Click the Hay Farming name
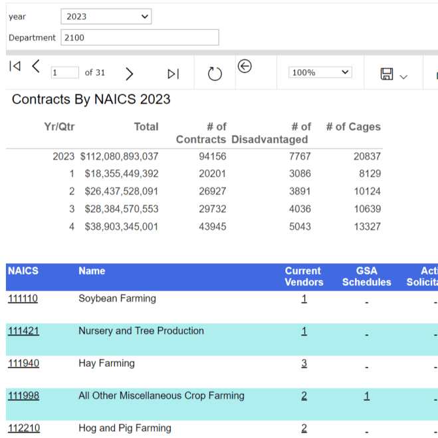Viewport: 438px width, 438px height. [107, 364]
